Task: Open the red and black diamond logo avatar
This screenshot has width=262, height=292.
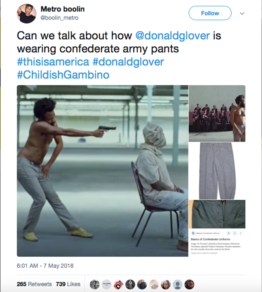Action: click(118, 284)
